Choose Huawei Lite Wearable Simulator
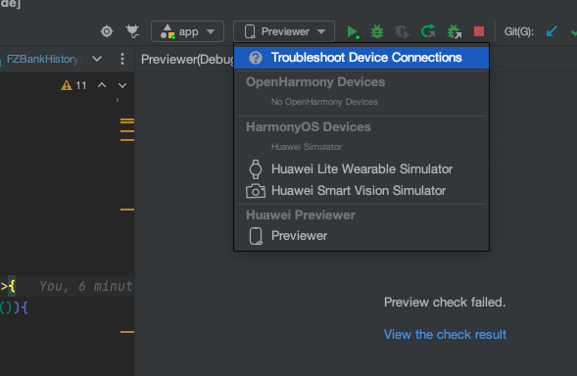 point(361,168)
